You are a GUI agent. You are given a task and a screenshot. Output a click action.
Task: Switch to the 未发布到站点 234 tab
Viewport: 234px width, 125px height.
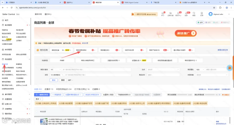(64, 89)
